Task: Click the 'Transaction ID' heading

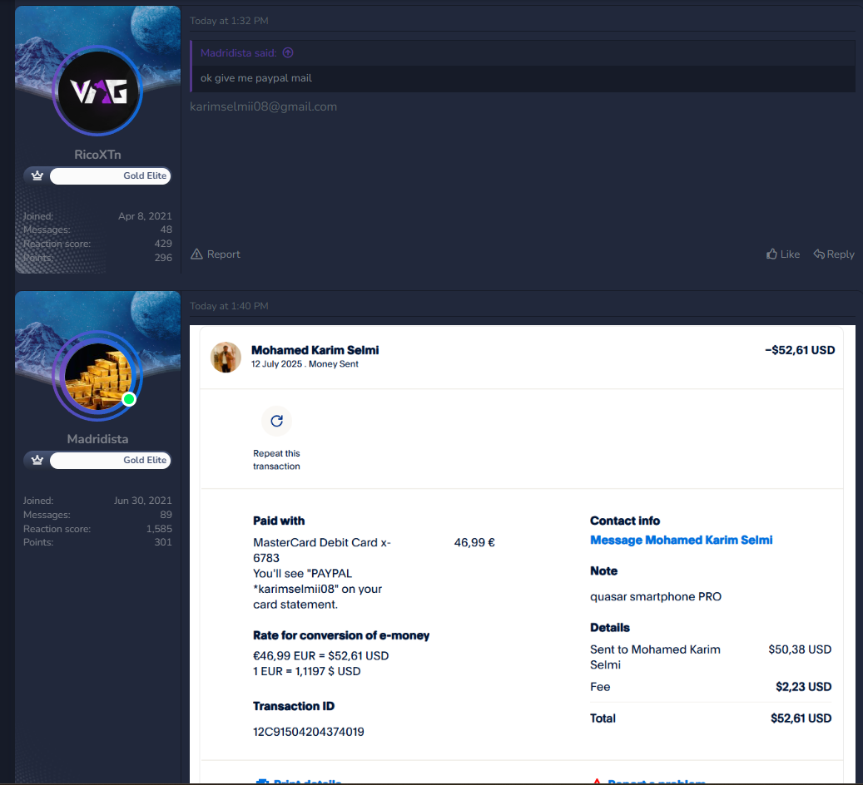Action: [294, 706]
